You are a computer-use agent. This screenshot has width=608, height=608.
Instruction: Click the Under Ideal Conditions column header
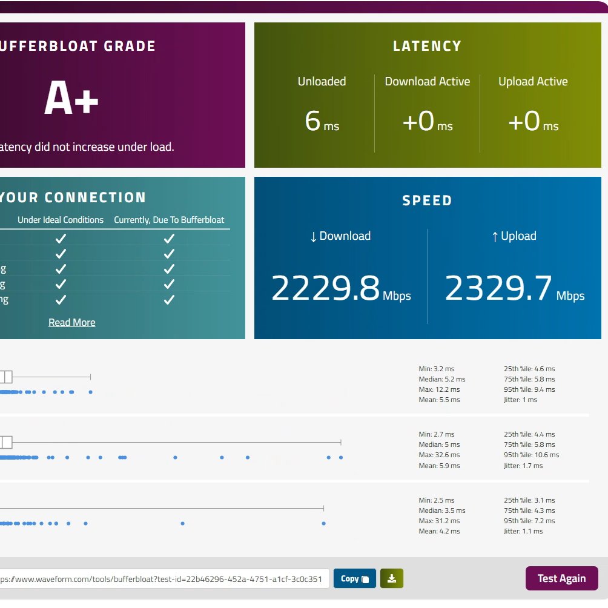point(61,220)
